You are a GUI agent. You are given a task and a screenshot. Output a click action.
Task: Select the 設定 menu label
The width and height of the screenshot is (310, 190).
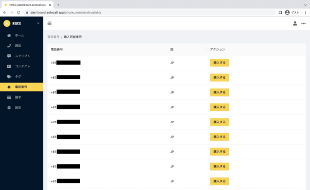[18, 107]
